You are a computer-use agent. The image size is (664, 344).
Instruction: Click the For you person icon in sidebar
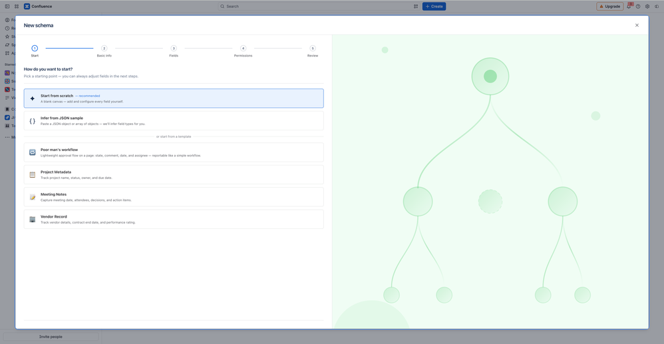[x=7, y=20]
